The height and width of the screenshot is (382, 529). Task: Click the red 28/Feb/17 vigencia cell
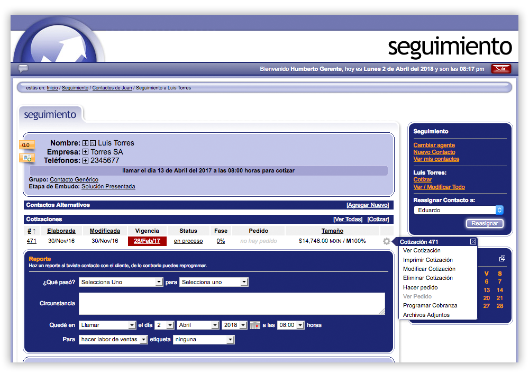(147, 241)
